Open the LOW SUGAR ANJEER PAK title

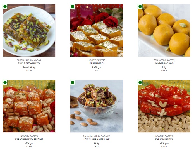[x=97, y=139]
